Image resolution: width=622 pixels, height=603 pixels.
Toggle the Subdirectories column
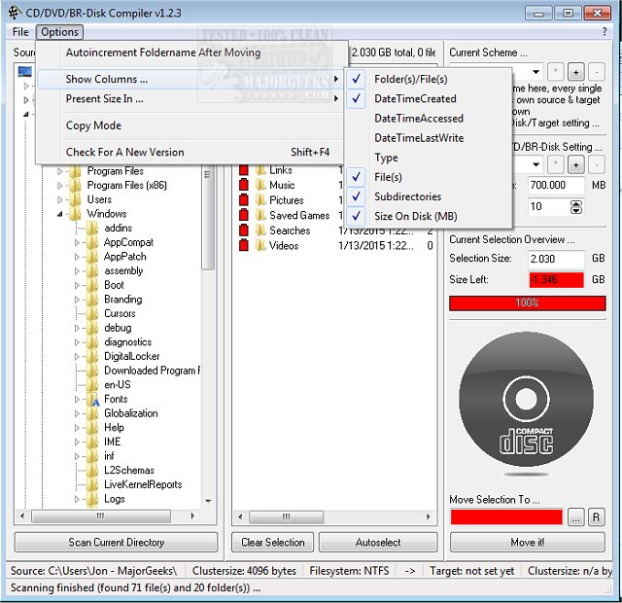pyautogui.click(x=429, y=196)
